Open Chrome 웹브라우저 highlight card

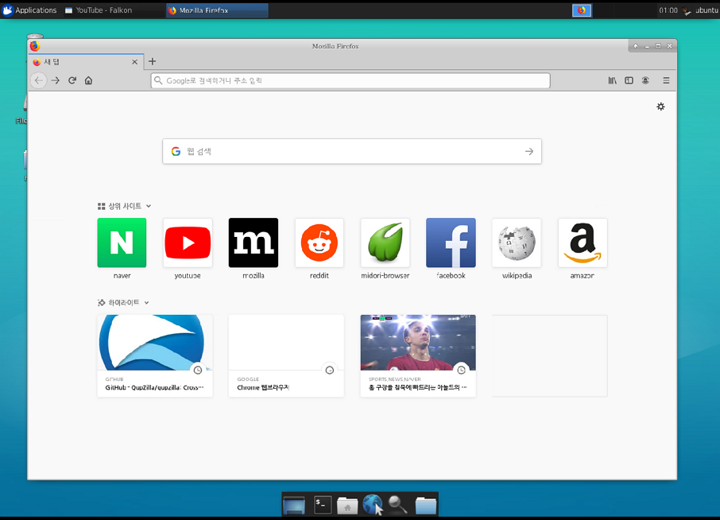pos(286,355)
